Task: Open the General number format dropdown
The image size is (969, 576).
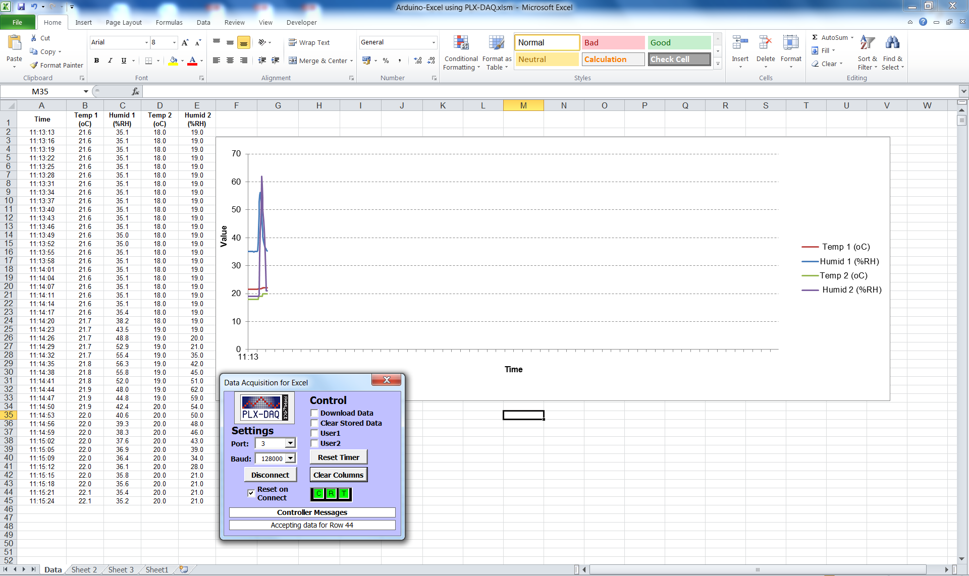Action: pyautogui.click(x=434, y=42)
